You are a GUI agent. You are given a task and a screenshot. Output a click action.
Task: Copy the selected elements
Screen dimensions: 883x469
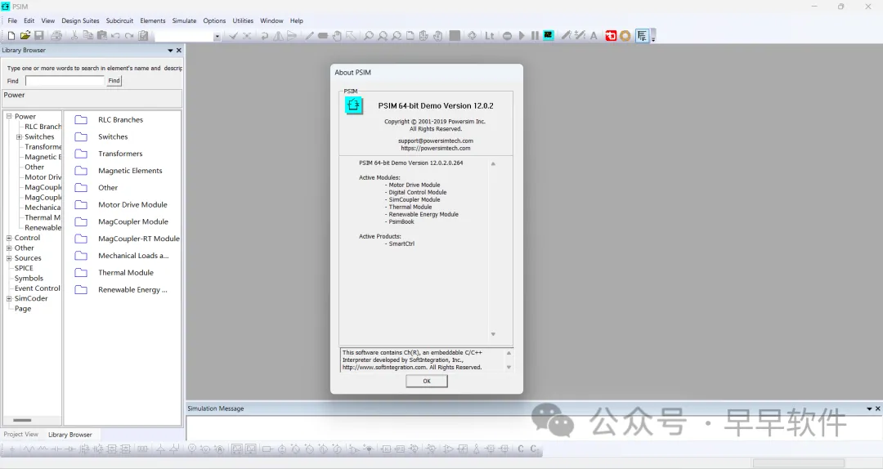pyautogui.click(x=87, y=35)
